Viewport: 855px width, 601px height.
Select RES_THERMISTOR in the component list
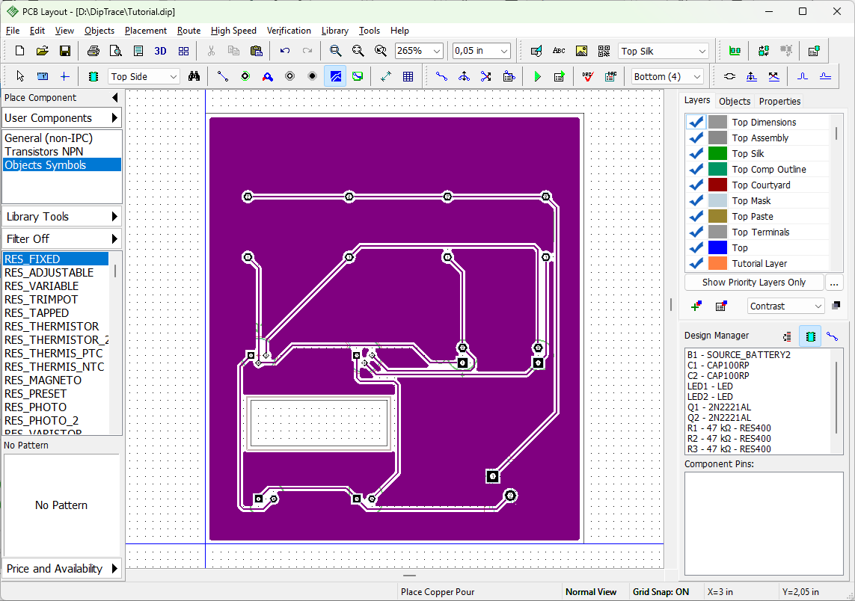(55, 327)
